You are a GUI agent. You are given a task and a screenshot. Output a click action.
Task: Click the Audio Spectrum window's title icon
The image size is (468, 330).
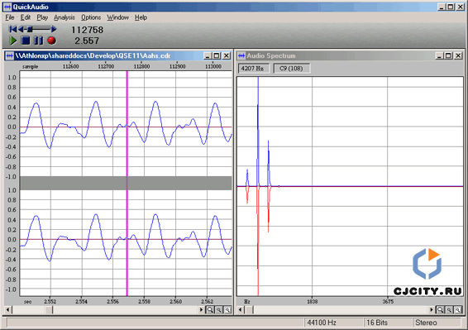(241, 56)
